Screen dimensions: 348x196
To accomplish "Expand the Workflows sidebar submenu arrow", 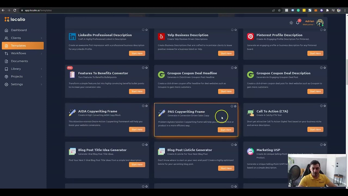I will click(x=41, y=53).
